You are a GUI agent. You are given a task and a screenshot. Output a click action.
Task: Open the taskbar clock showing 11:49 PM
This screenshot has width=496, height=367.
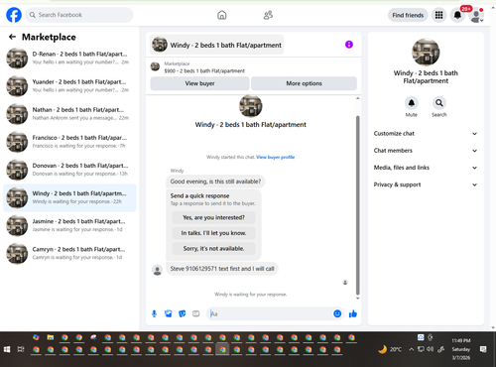point(461,349)
